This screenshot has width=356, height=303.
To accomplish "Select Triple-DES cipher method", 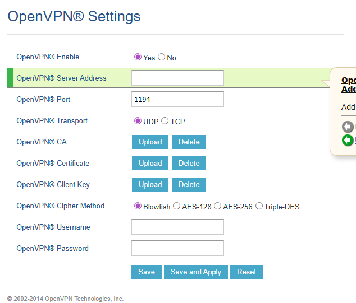I will (x=259, y=206).
